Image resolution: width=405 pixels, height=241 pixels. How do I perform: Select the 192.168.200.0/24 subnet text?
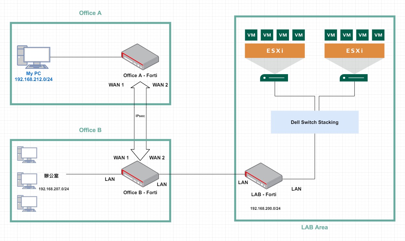[x=265, y=208]
